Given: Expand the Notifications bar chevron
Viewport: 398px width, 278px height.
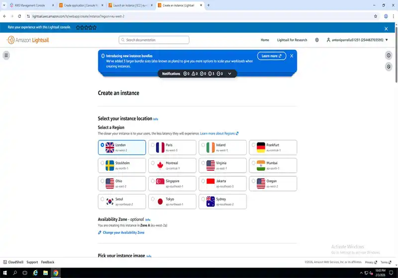Looking at the screenshot, I should tap(229, 73).
